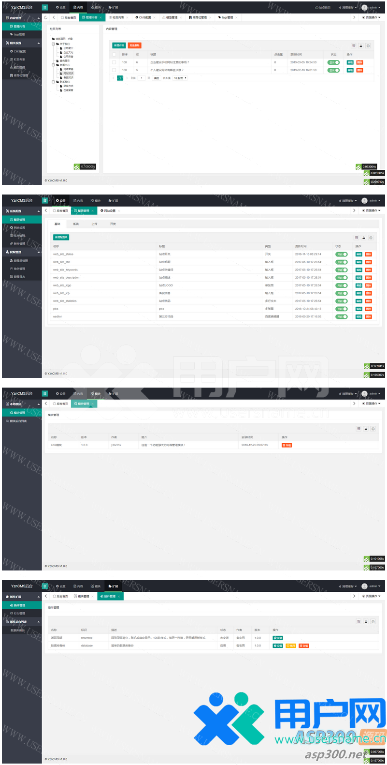Collapse the 权限管理 sidebar group
This screenshot has width=387, height=765.
tap(38, 252)
